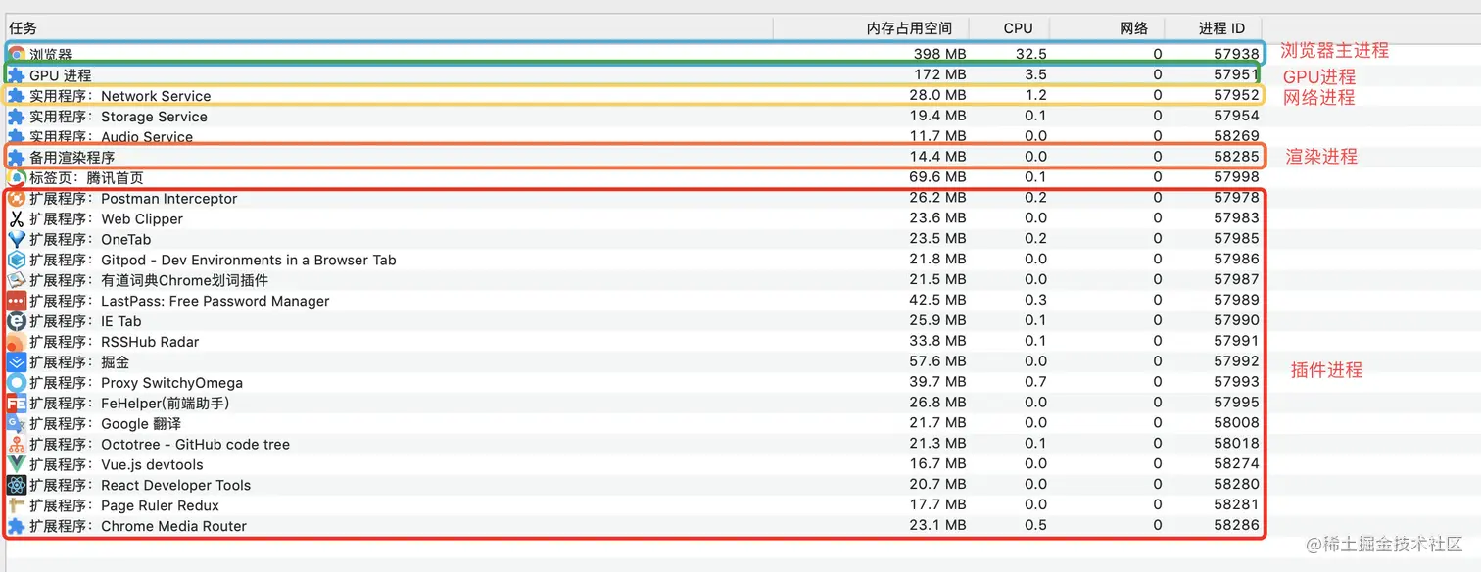The height and width of the screenshot is (572, 1481).
Task: Select the Octotree - GitHub code tree name
Action: click(x=160, y=445)
